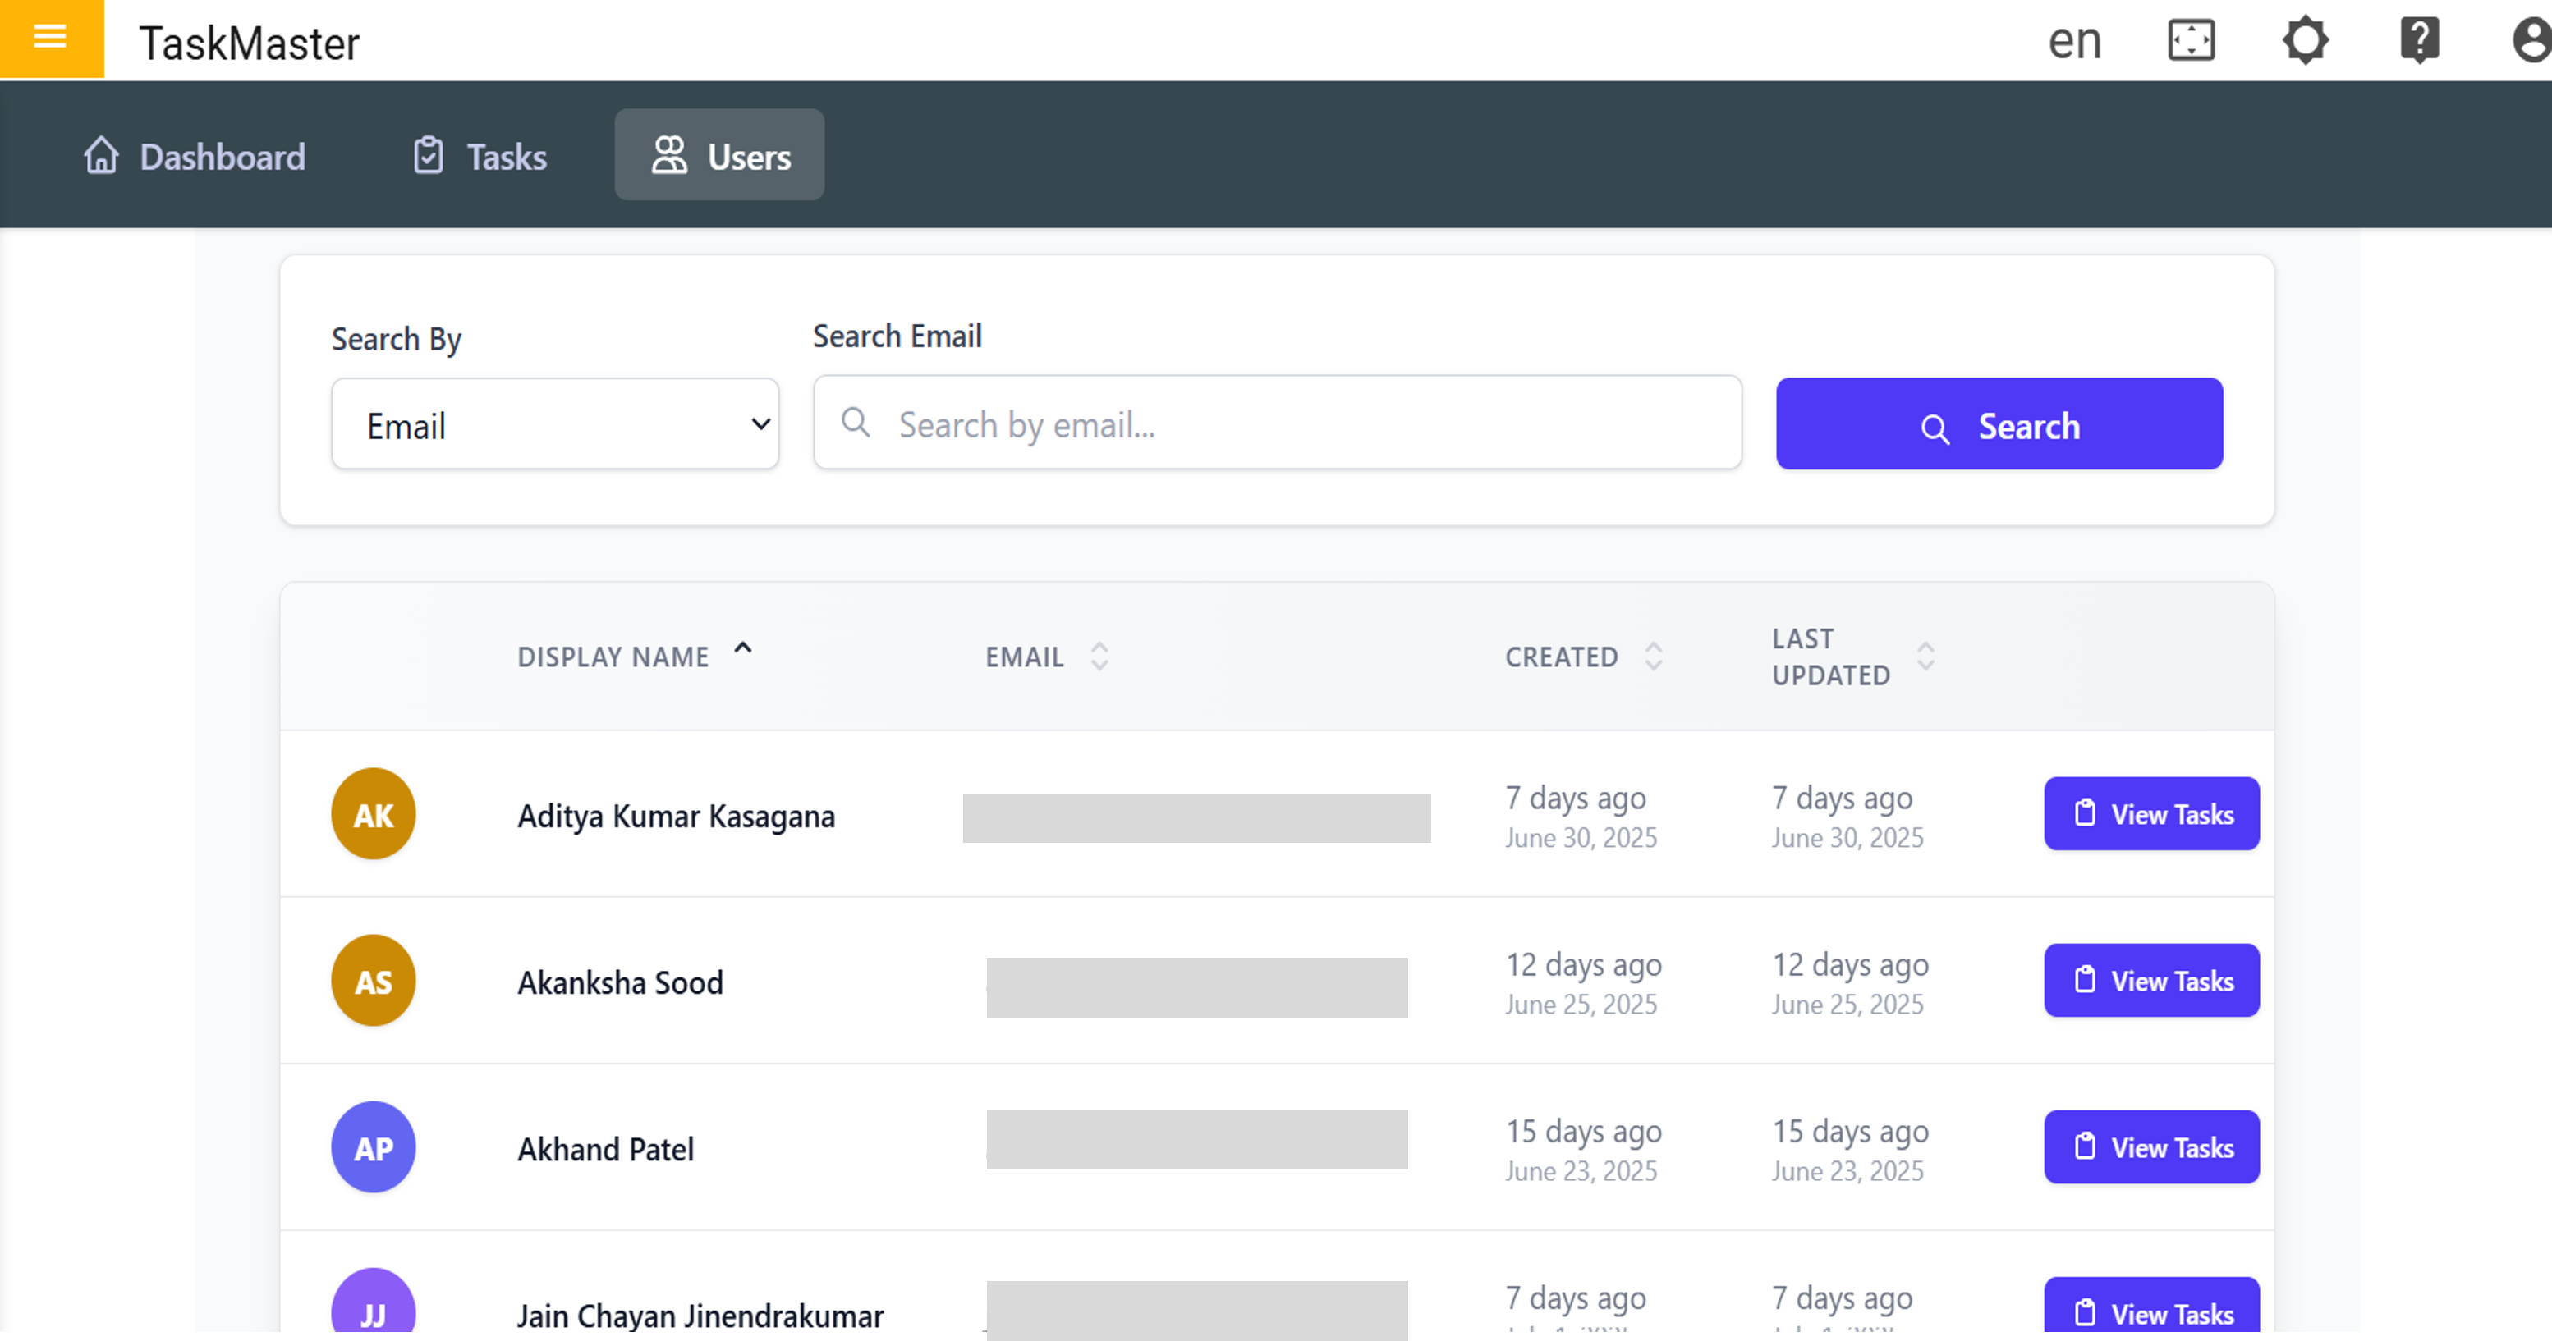Screen dimensions: 2552x1341
Task: Toggle fullscreen mode icon
Action: coord(2191,40)
